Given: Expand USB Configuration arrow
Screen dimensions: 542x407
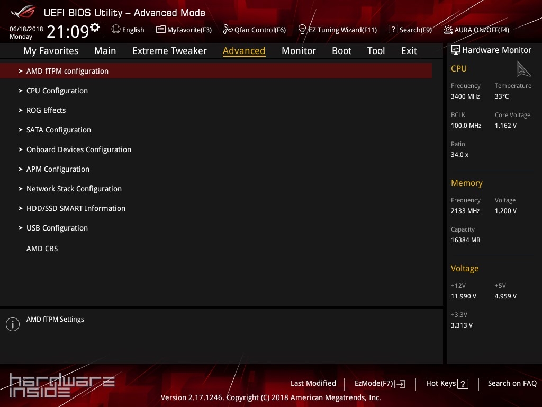Looking at the screenshot, I should tap(21, 228).
